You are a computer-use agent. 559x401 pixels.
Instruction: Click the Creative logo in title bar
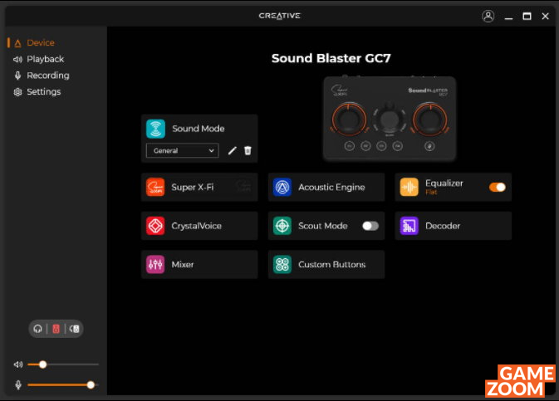click(279, 16)
